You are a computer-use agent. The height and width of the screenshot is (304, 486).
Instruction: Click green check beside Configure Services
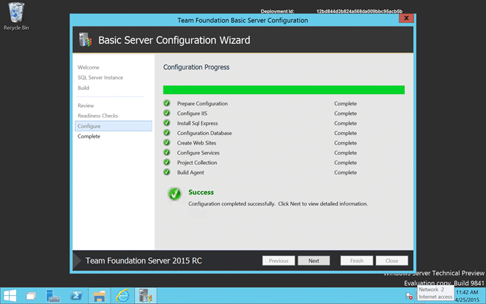(x=167, y=152)
